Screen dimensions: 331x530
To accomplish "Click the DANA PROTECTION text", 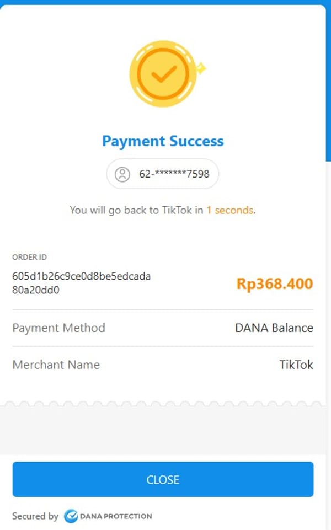I will (116, 516).
